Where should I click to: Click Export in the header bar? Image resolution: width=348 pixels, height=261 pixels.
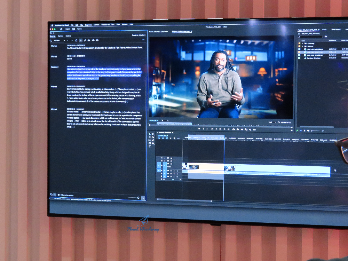(79, 29)
